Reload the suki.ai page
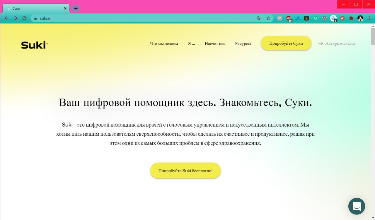375x220 pixels. (24, 18)
